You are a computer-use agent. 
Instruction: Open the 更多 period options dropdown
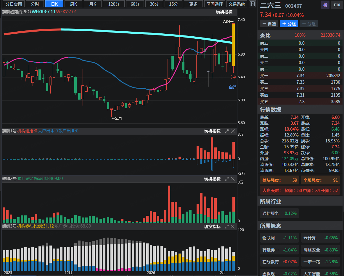[x=193, y=4]
